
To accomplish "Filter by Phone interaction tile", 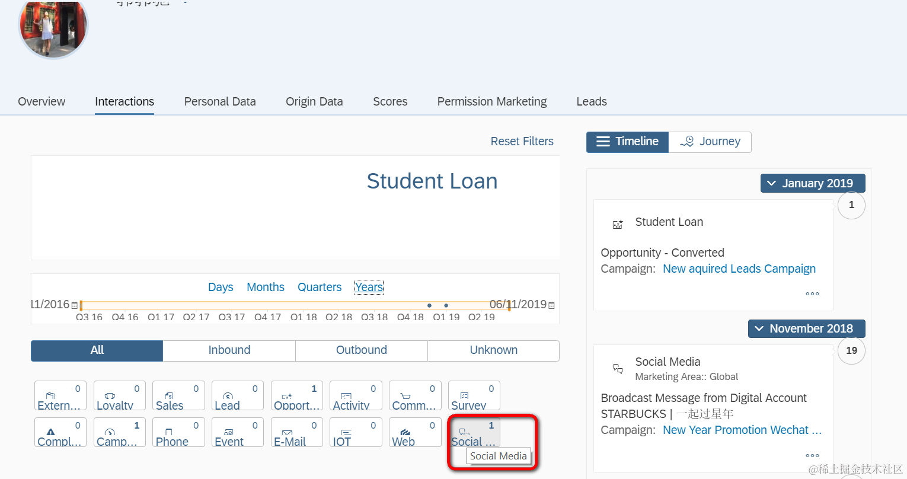I will point(178,432).
